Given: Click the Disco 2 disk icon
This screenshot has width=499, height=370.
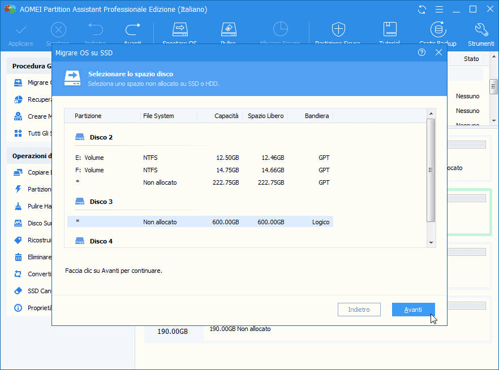Looking at the screenshot, I should pyautogui.click(x=80, y=137).
